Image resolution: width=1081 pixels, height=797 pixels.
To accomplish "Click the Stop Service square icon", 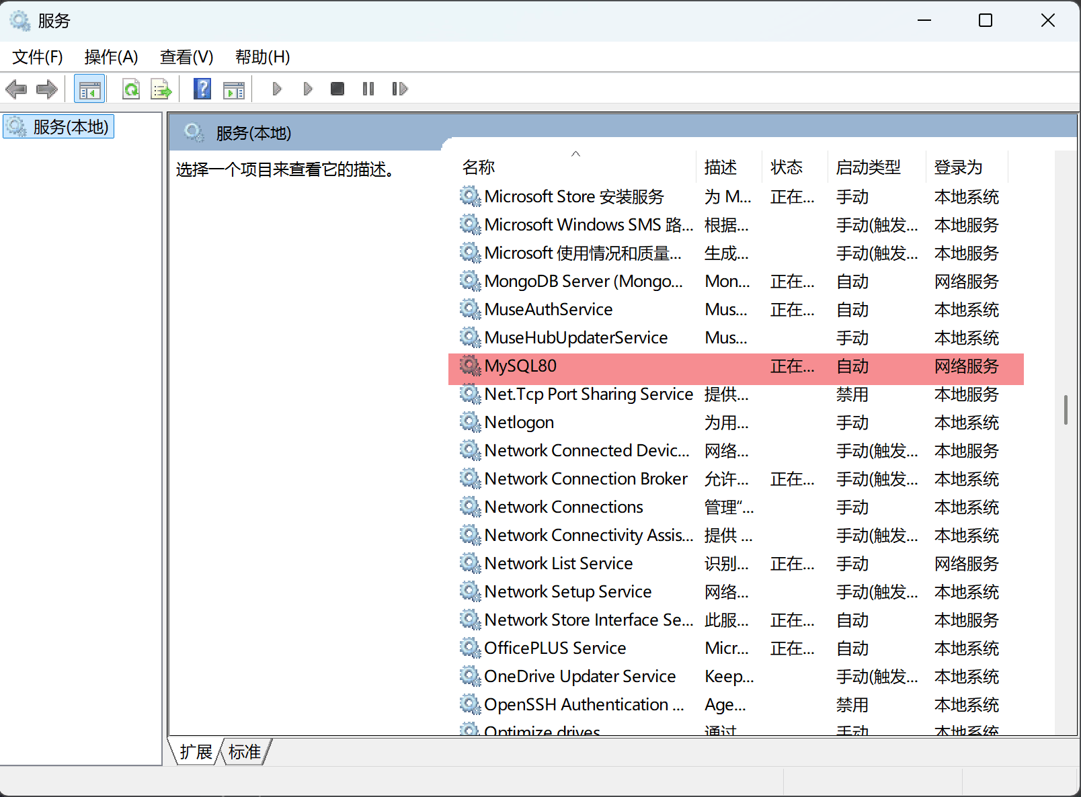I will (x=337, y=89).
